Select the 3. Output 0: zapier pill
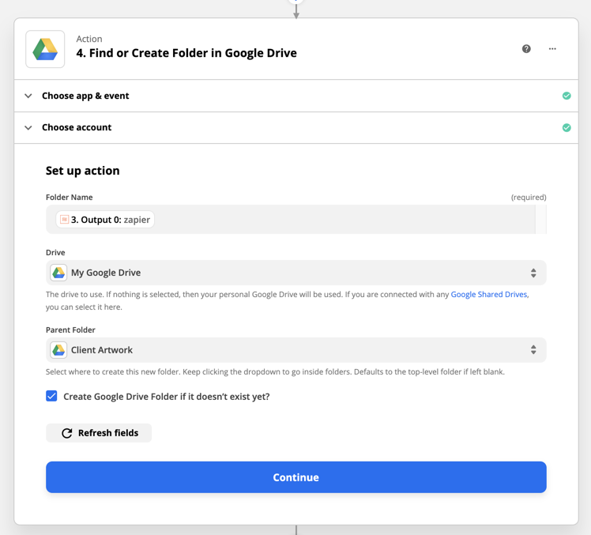This screenshot has height=535, width=591. 105,220
